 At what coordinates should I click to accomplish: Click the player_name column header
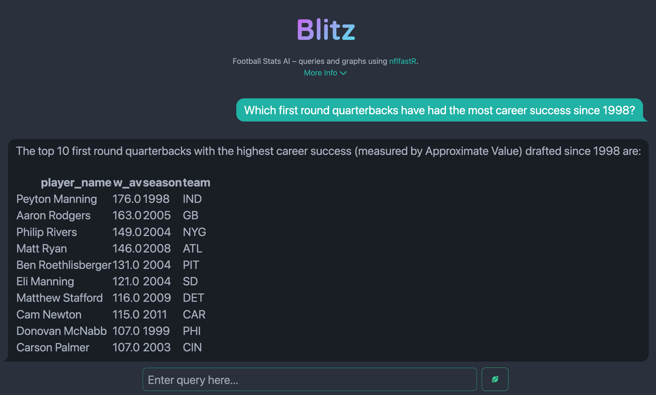click(76, 182)
